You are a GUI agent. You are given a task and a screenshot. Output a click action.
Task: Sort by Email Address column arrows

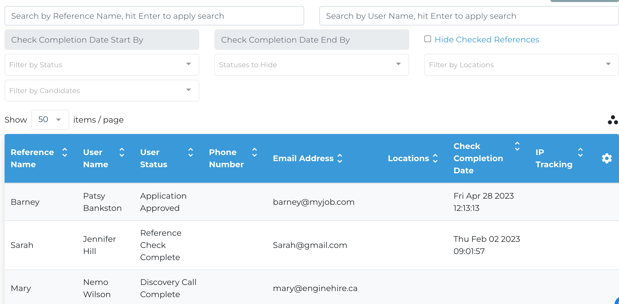[x=340, y=159]
